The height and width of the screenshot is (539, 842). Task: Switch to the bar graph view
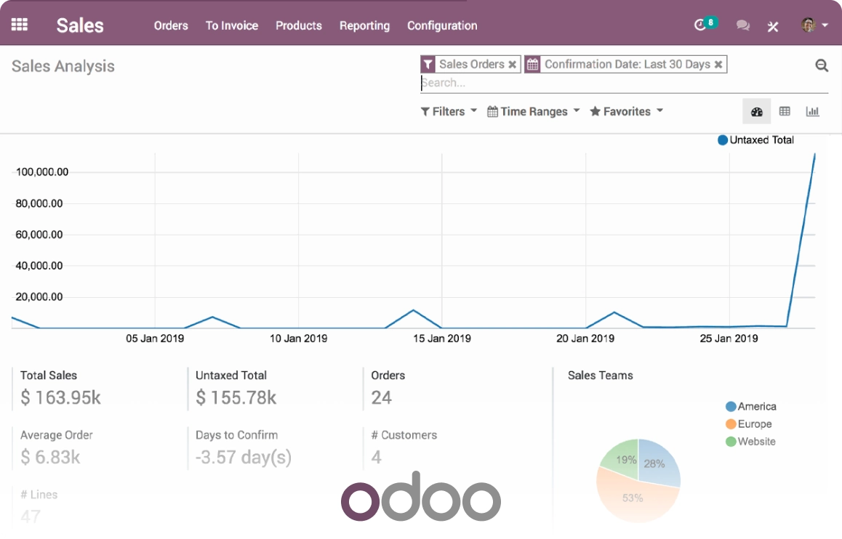coord(812,111)
